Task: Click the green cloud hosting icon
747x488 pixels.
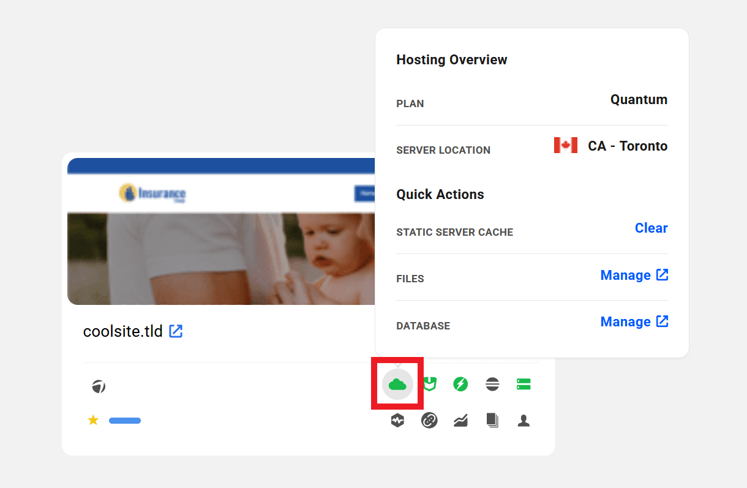Action: coord(397,385)
